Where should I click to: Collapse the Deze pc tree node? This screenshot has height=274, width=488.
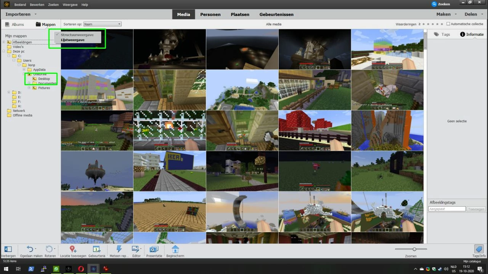tap(4, 51)
